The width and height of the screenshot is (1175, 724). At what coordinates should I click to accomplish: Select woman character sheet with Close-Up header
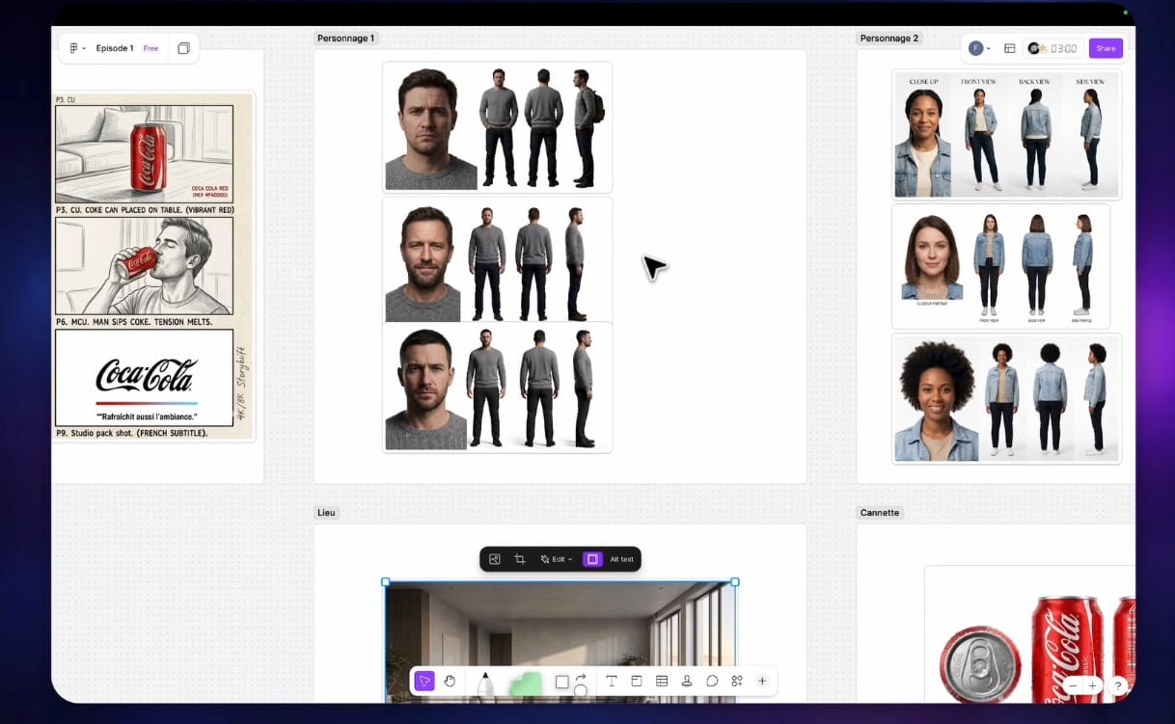click(1006, 134)
